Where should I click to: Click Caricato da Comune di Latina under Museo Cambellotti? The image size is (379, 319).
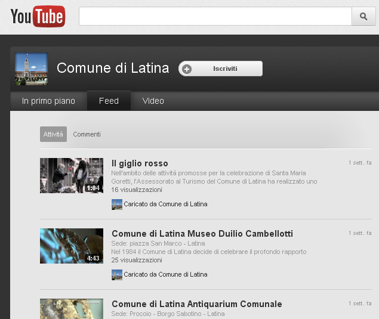point(165,274)
